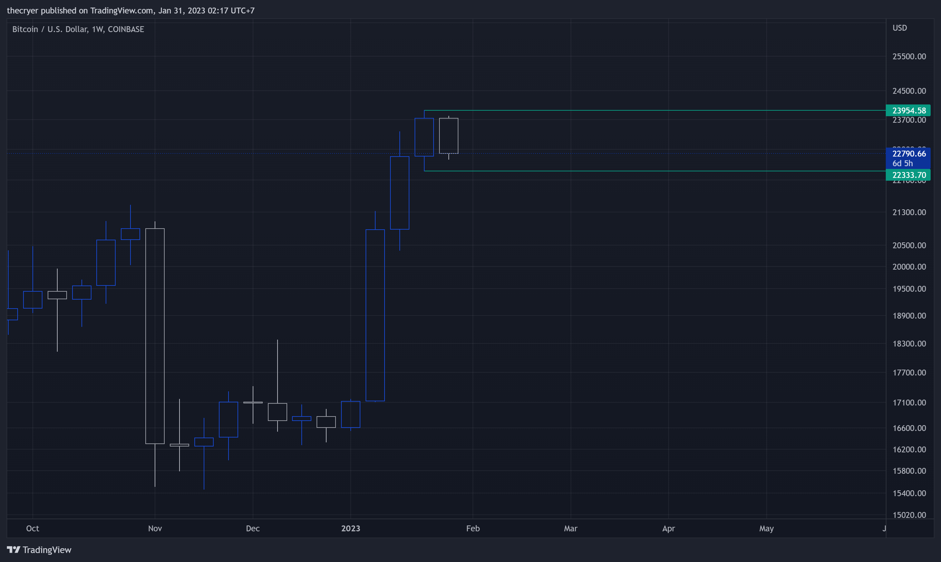Click the 2023 label on time axis
Viewport: 941px width, 562px height.
coord(351,528)
